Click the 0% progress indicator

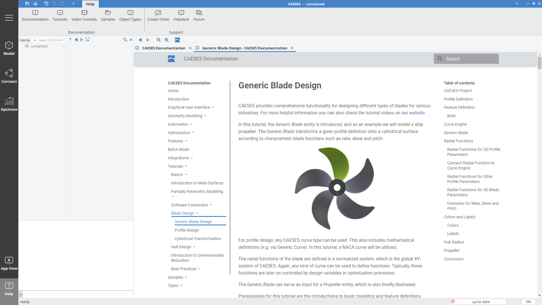(x=528, y=302)
